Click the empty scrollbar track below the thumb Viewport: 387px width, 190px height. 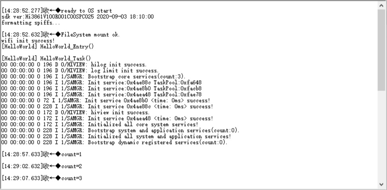tap(381, 136)
